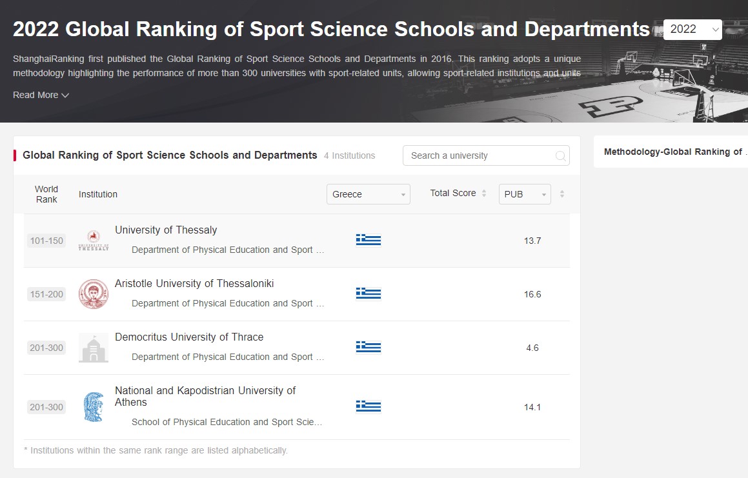This screenshot has height=478, width=748.
Task: Click the PUB score 14.1
Action: 532,407
